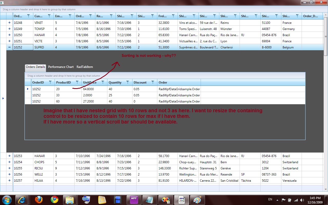Viewport: 328px width, 205px height.
Task: Click the OrderID filter funnel in nested grid
Action: (x=50, y=82)
